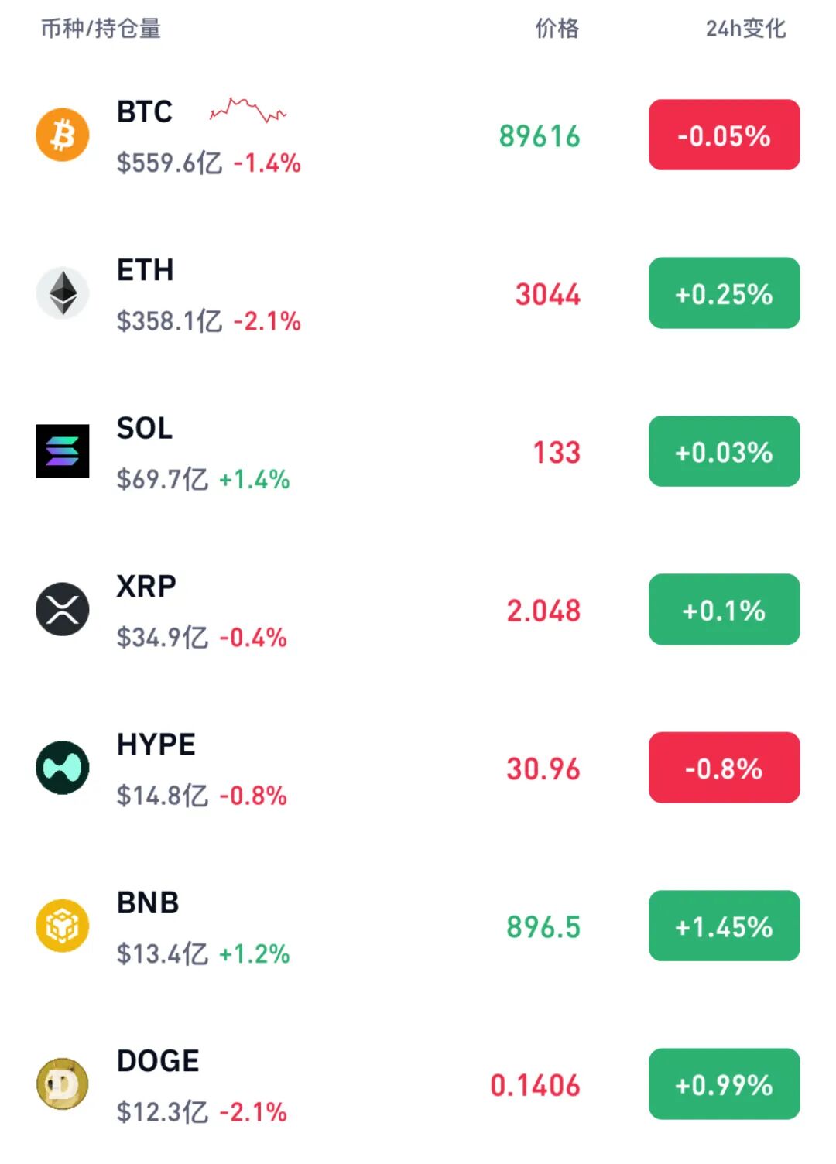This screenshot has height=1164, width=836.
Task: Click the XRP logo icon
Action: point(63,609)
